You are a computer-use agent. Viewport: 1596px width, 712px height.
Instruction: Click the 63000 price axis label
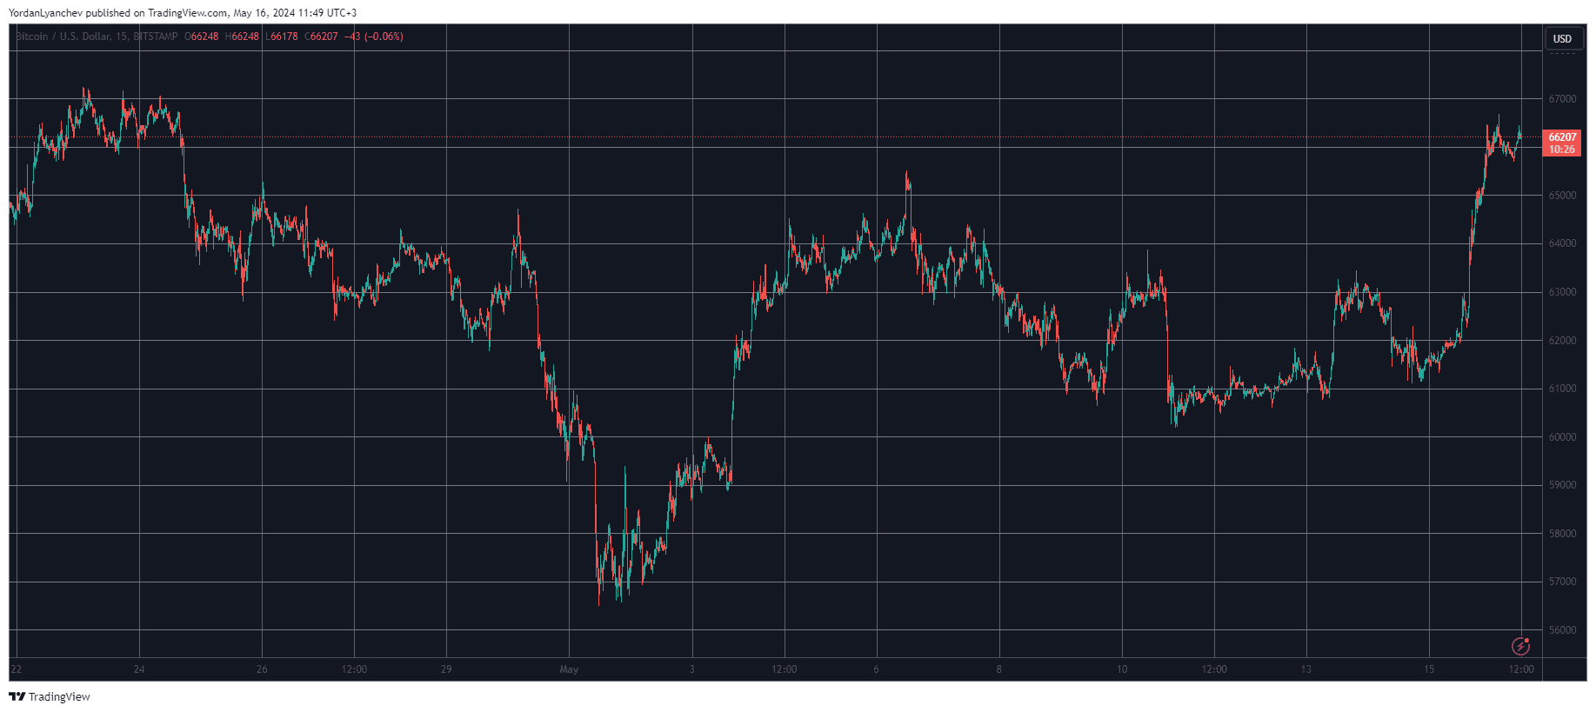[x=1562, y=292]
